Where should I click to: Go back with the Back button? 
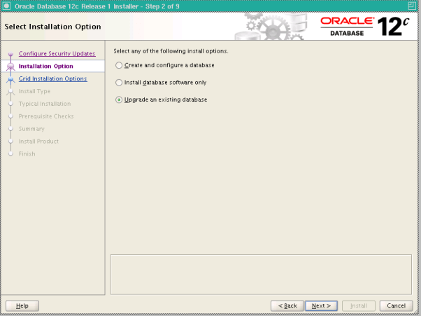[287, 305]
